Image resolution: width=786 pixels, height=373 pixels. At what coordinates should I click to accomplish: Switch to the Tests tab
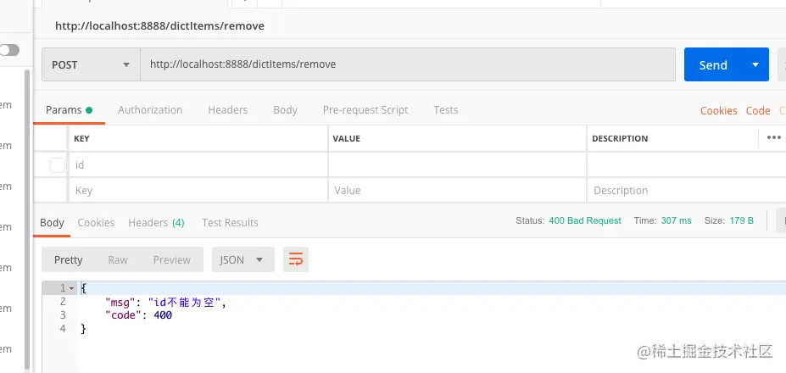pos(445,110)
